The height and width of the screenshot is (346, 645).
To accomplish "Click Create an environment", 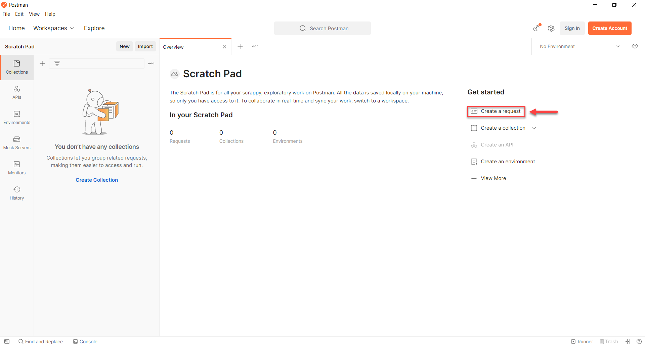I will point(503,162).
